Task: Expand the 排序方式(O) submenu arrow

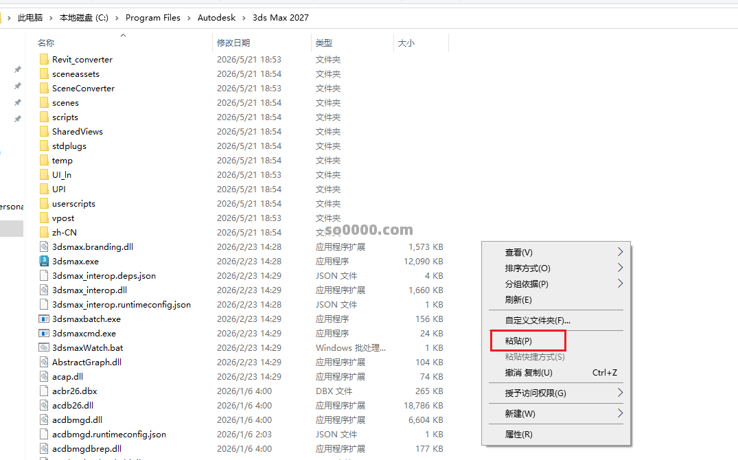Action: click(620, 268)
